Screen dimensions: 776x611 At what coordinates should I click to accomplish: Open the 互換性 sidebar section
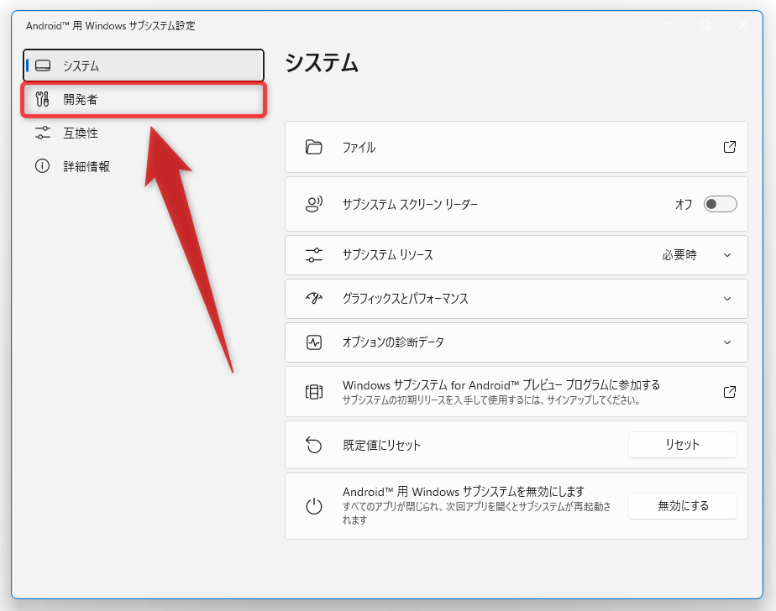pyautogui.click(x=144, y=133)
